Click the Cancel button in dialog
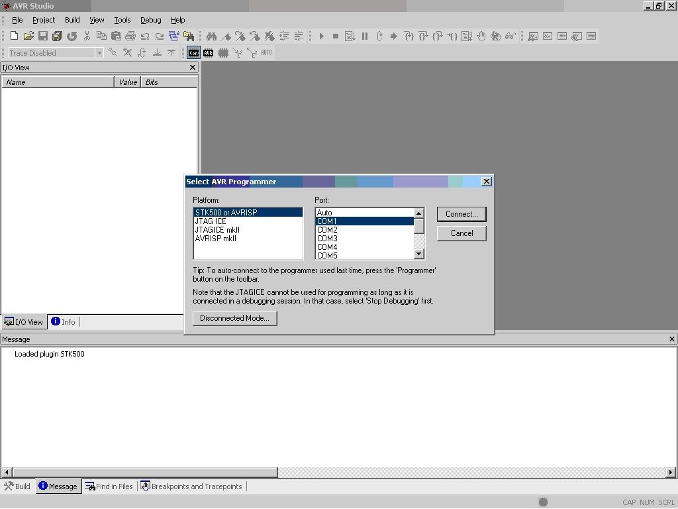 click(x=461, y=233)
